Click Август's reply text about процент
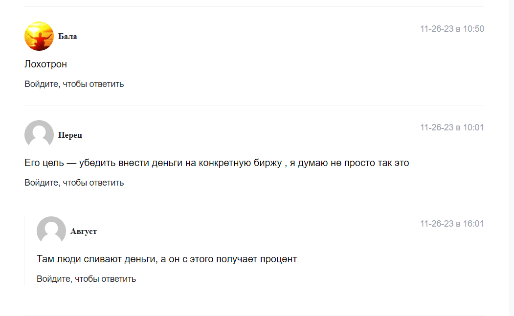Viewport: 514px width, 316px height. coord(167,259)
